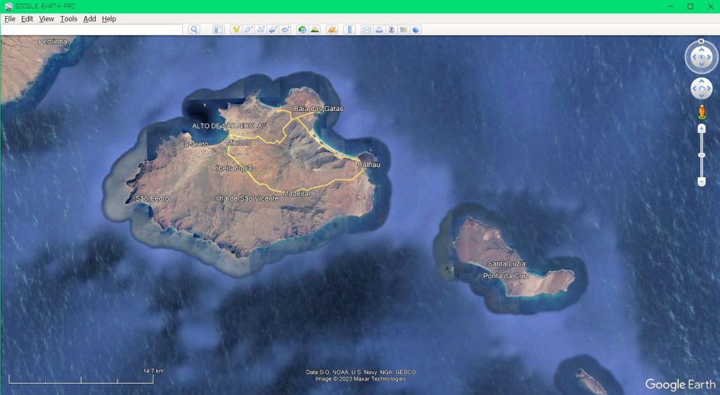Add an image overlay
Image resolution: width=720 pixels, height=395 pixels.
(274, 30)
